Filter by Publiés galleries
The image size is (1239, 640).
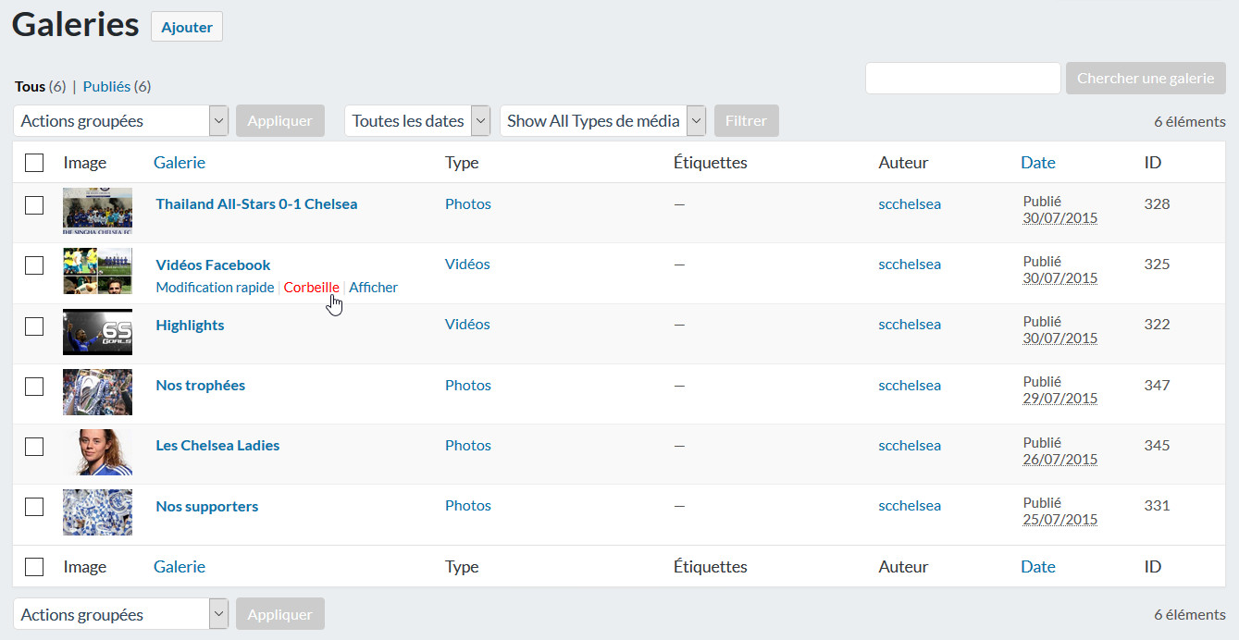tap(106, 86)
